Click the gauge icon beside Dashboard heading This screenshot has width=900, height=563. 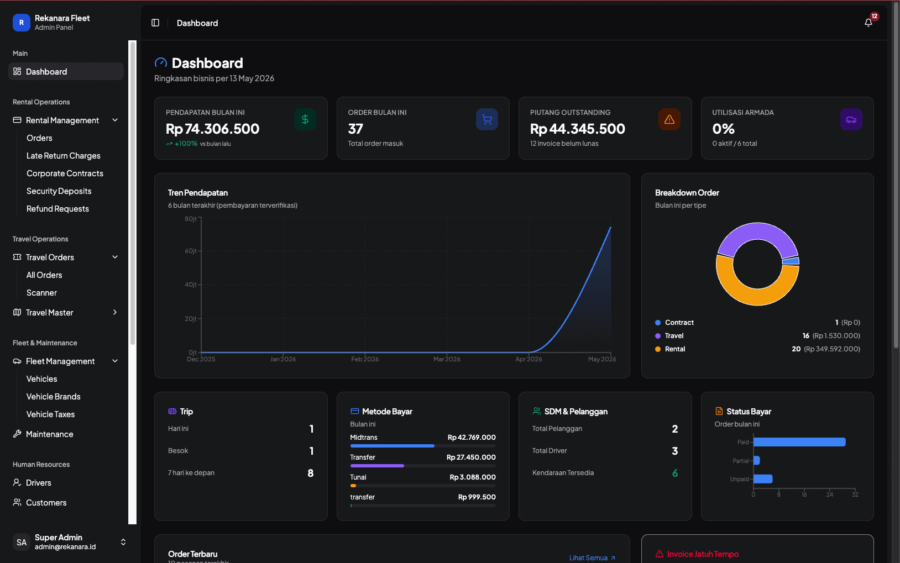[x=161, y=63]
